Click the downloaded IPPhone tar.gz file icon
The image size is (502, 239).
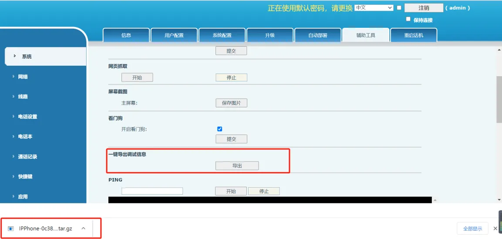(11, 229)
